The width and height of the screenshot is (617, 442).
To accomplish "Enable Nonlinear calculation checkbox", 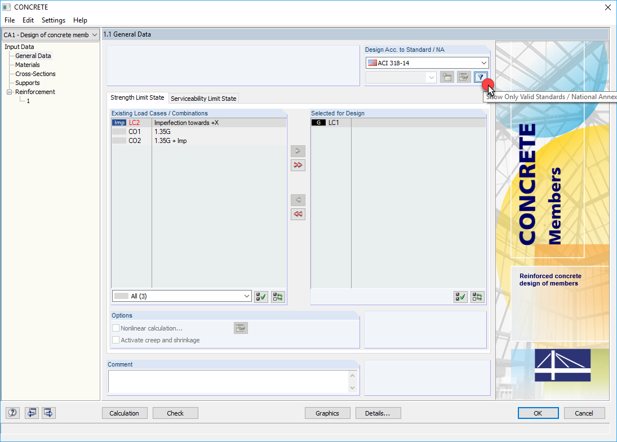I will 116,328.
